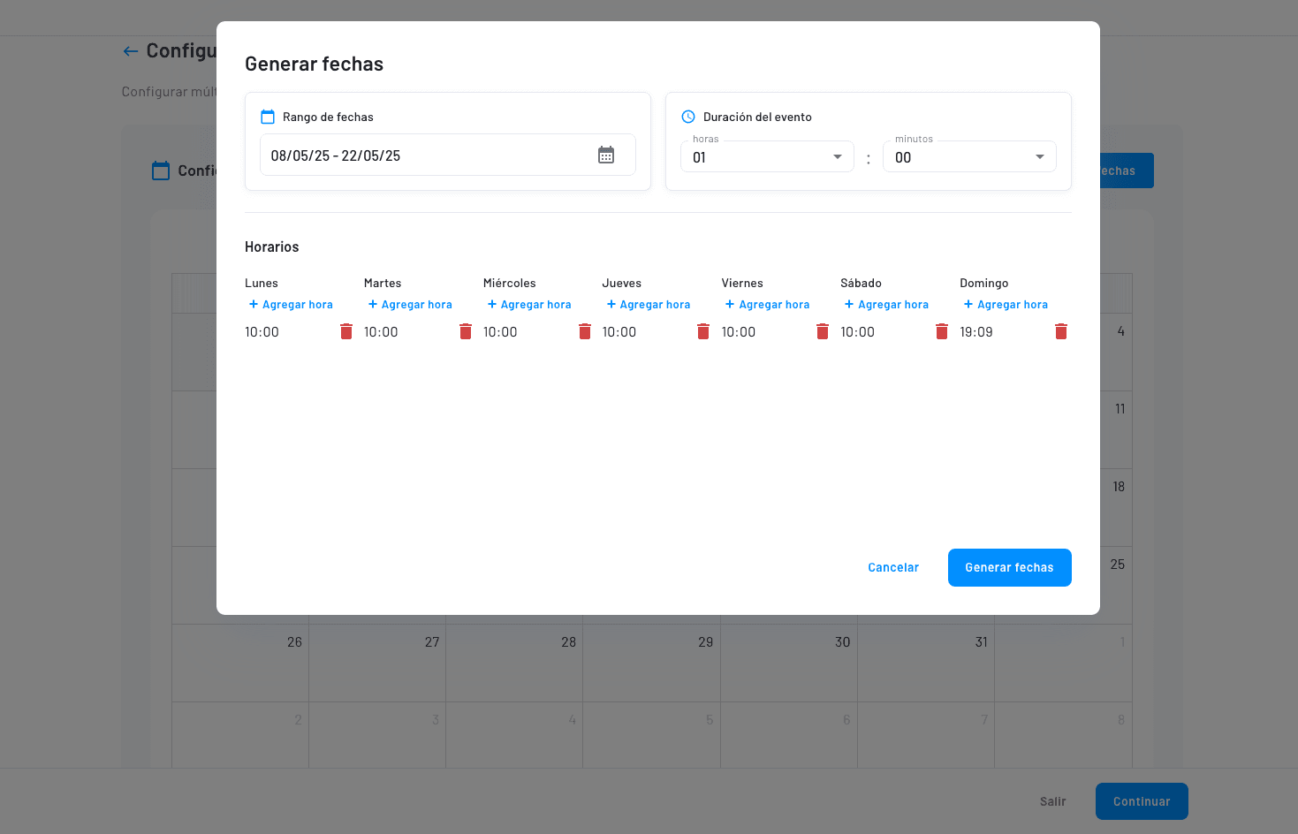
Task: Select day 28 in the background calendar
Action: [514, 663]
